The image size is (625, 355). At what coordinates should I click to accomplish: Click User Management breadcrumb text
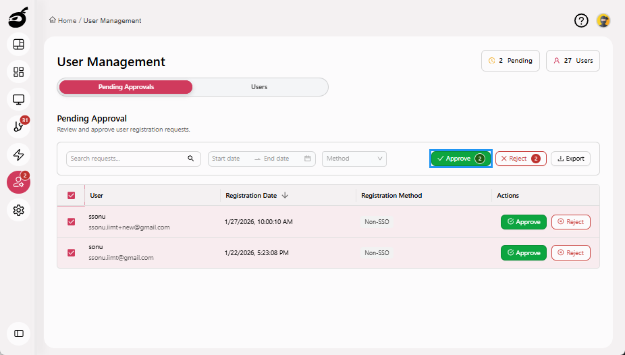pyautogui.click(x=113, y=21)
